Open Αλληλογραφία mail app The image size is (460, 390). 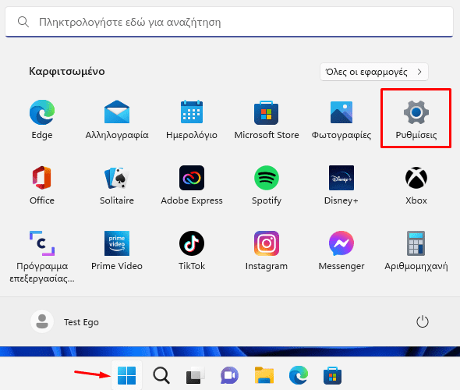coord(117,119)
